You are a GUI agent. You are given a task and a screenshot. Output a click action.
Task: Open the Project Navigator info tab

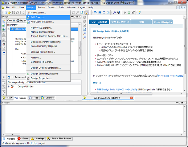click(163, 22)
